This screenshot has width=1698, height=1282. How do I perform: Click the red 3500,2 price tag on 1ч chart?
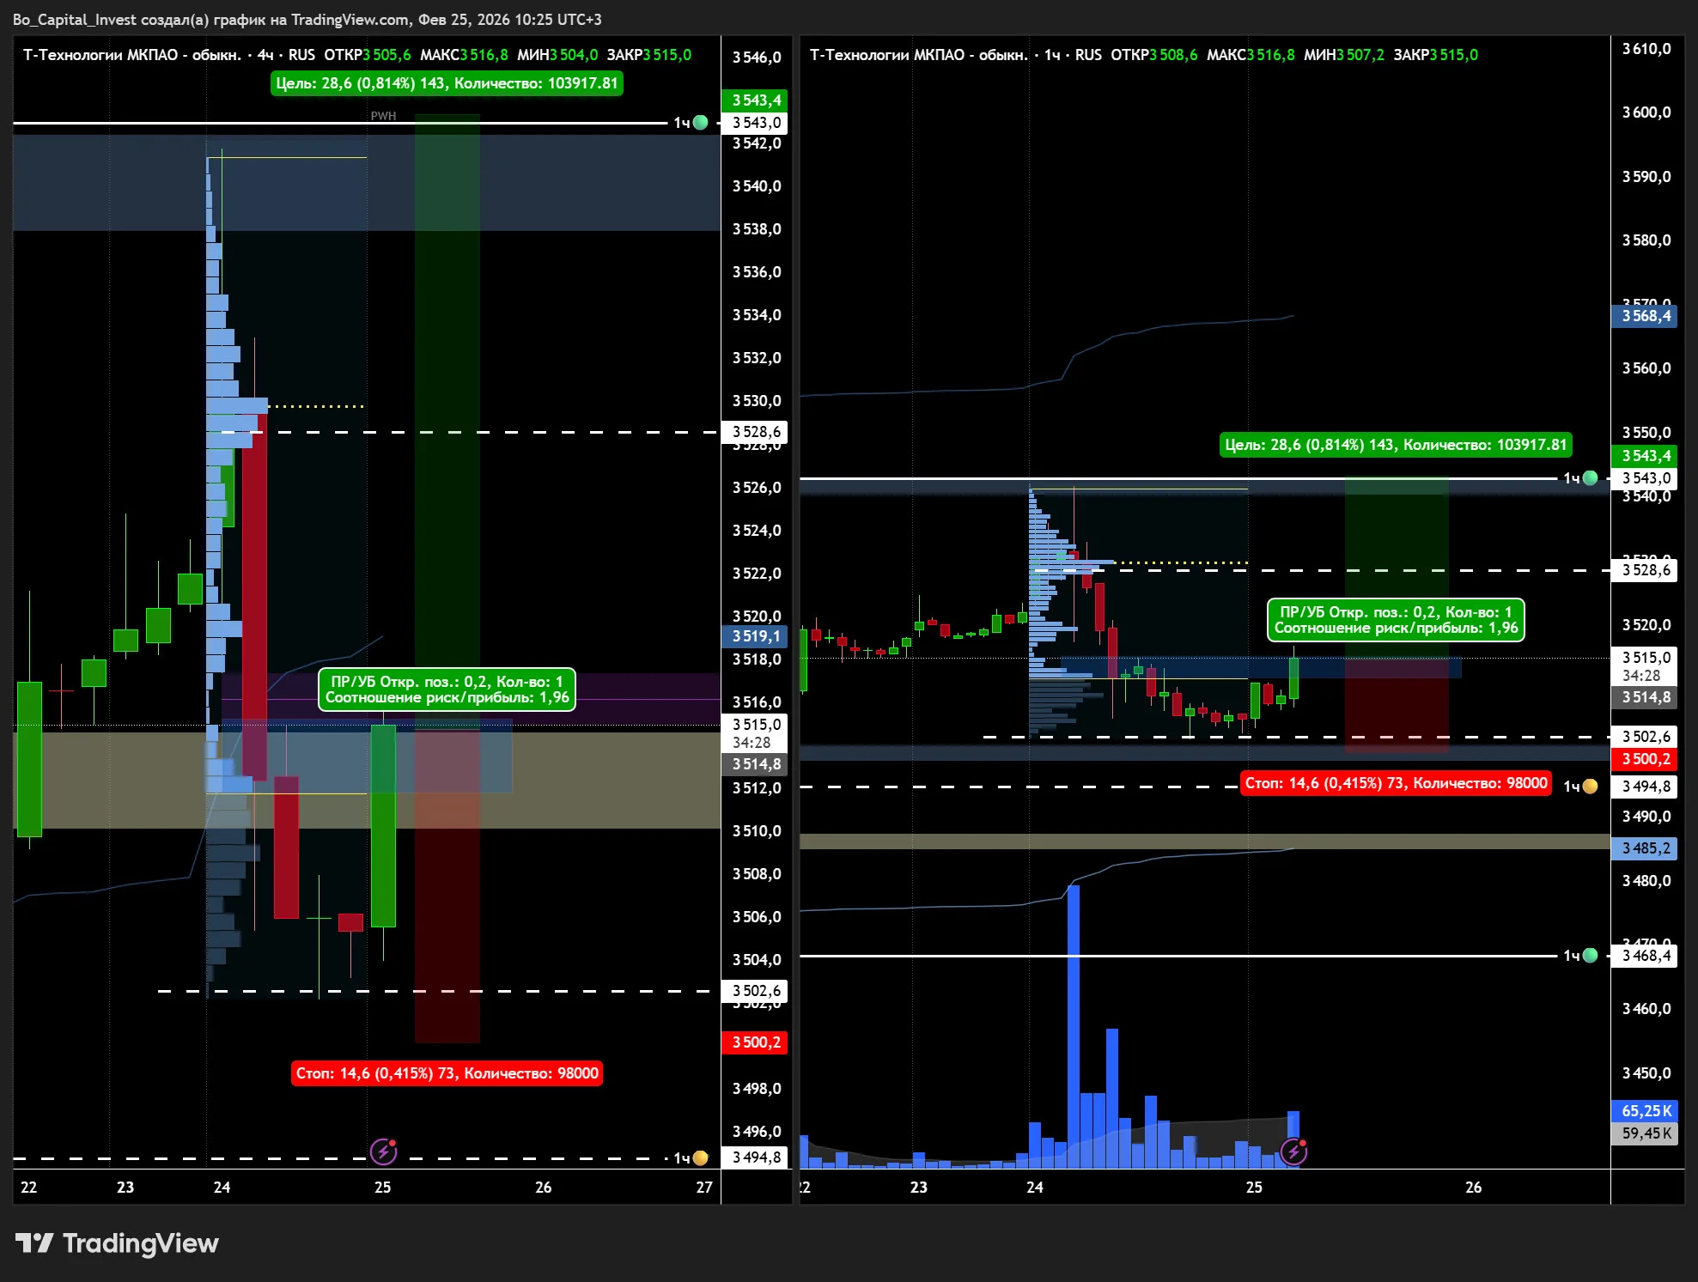click(x=1646, y=759)
